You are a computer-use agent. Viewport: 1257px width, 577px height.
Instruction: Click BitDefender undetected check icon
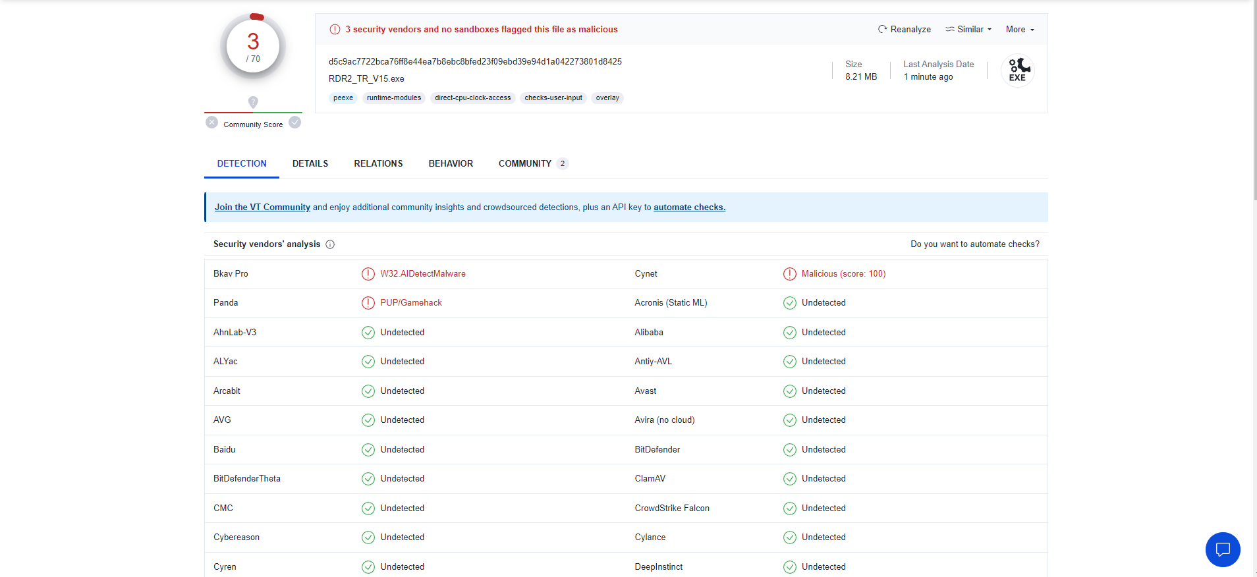[790, 450]
